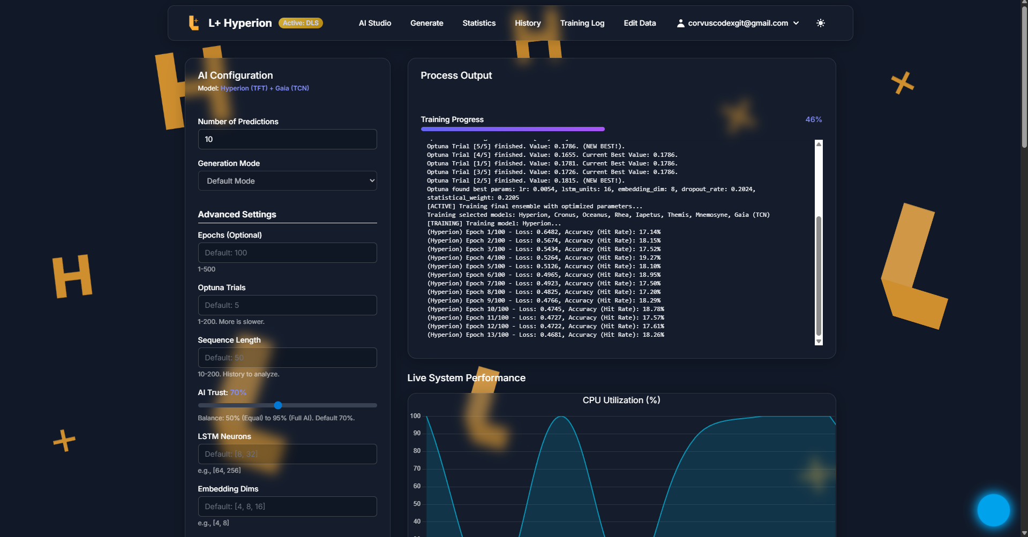Go to Edit Data
The image size is (1028, 537).
639,23
